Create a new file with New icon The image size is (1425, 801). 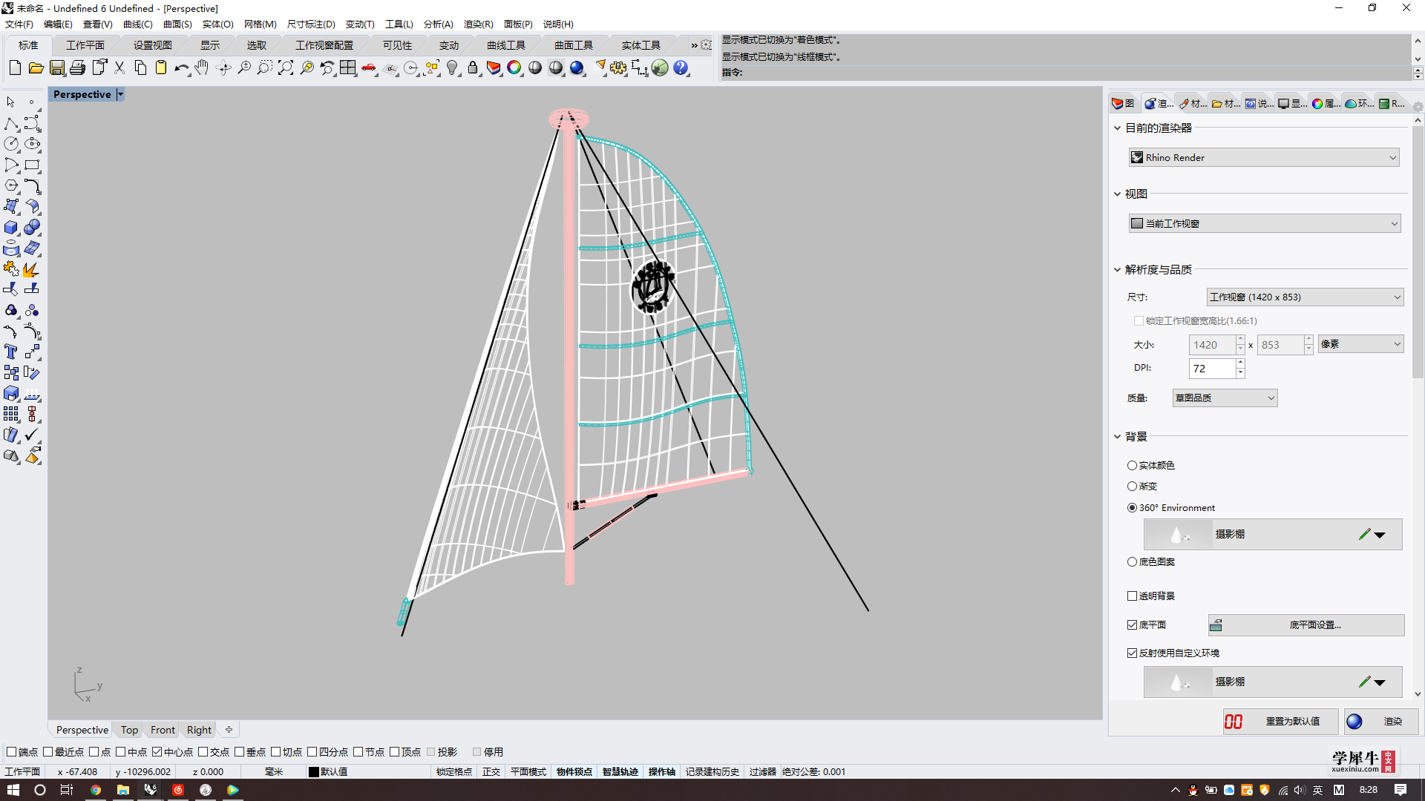(15, 68)
